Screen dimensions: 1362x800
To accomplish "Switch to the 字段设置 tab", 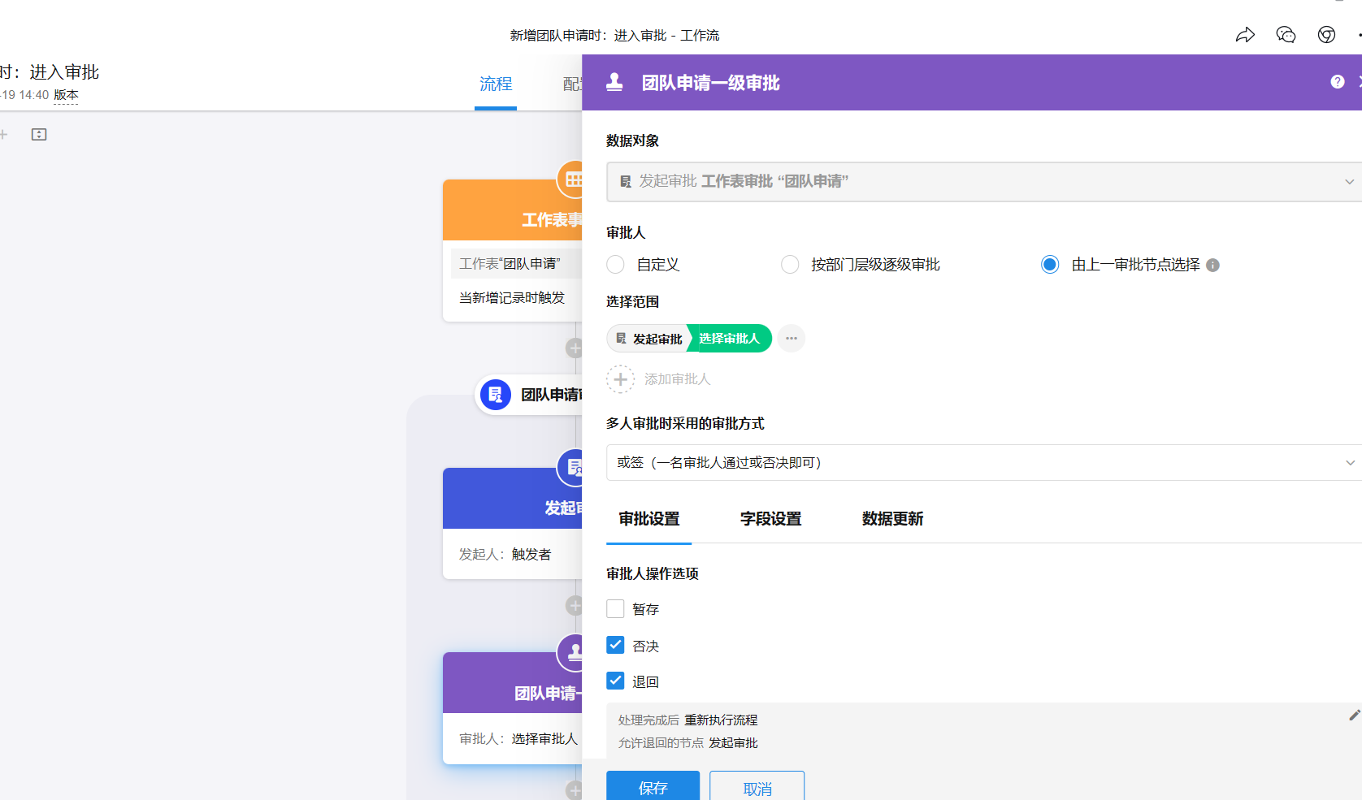I will point(770,519).
